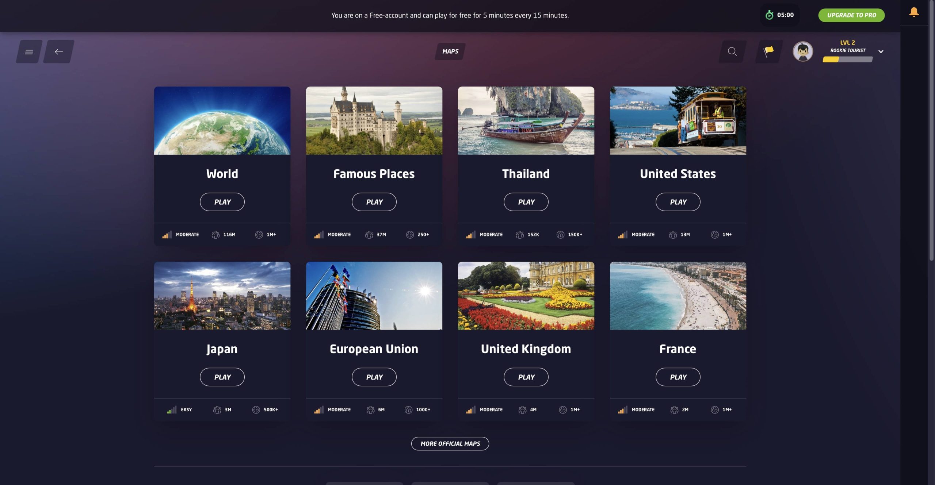Click globe icon on Thailand card
Screen dimensions: 935x485
click(x=560, y=235)
